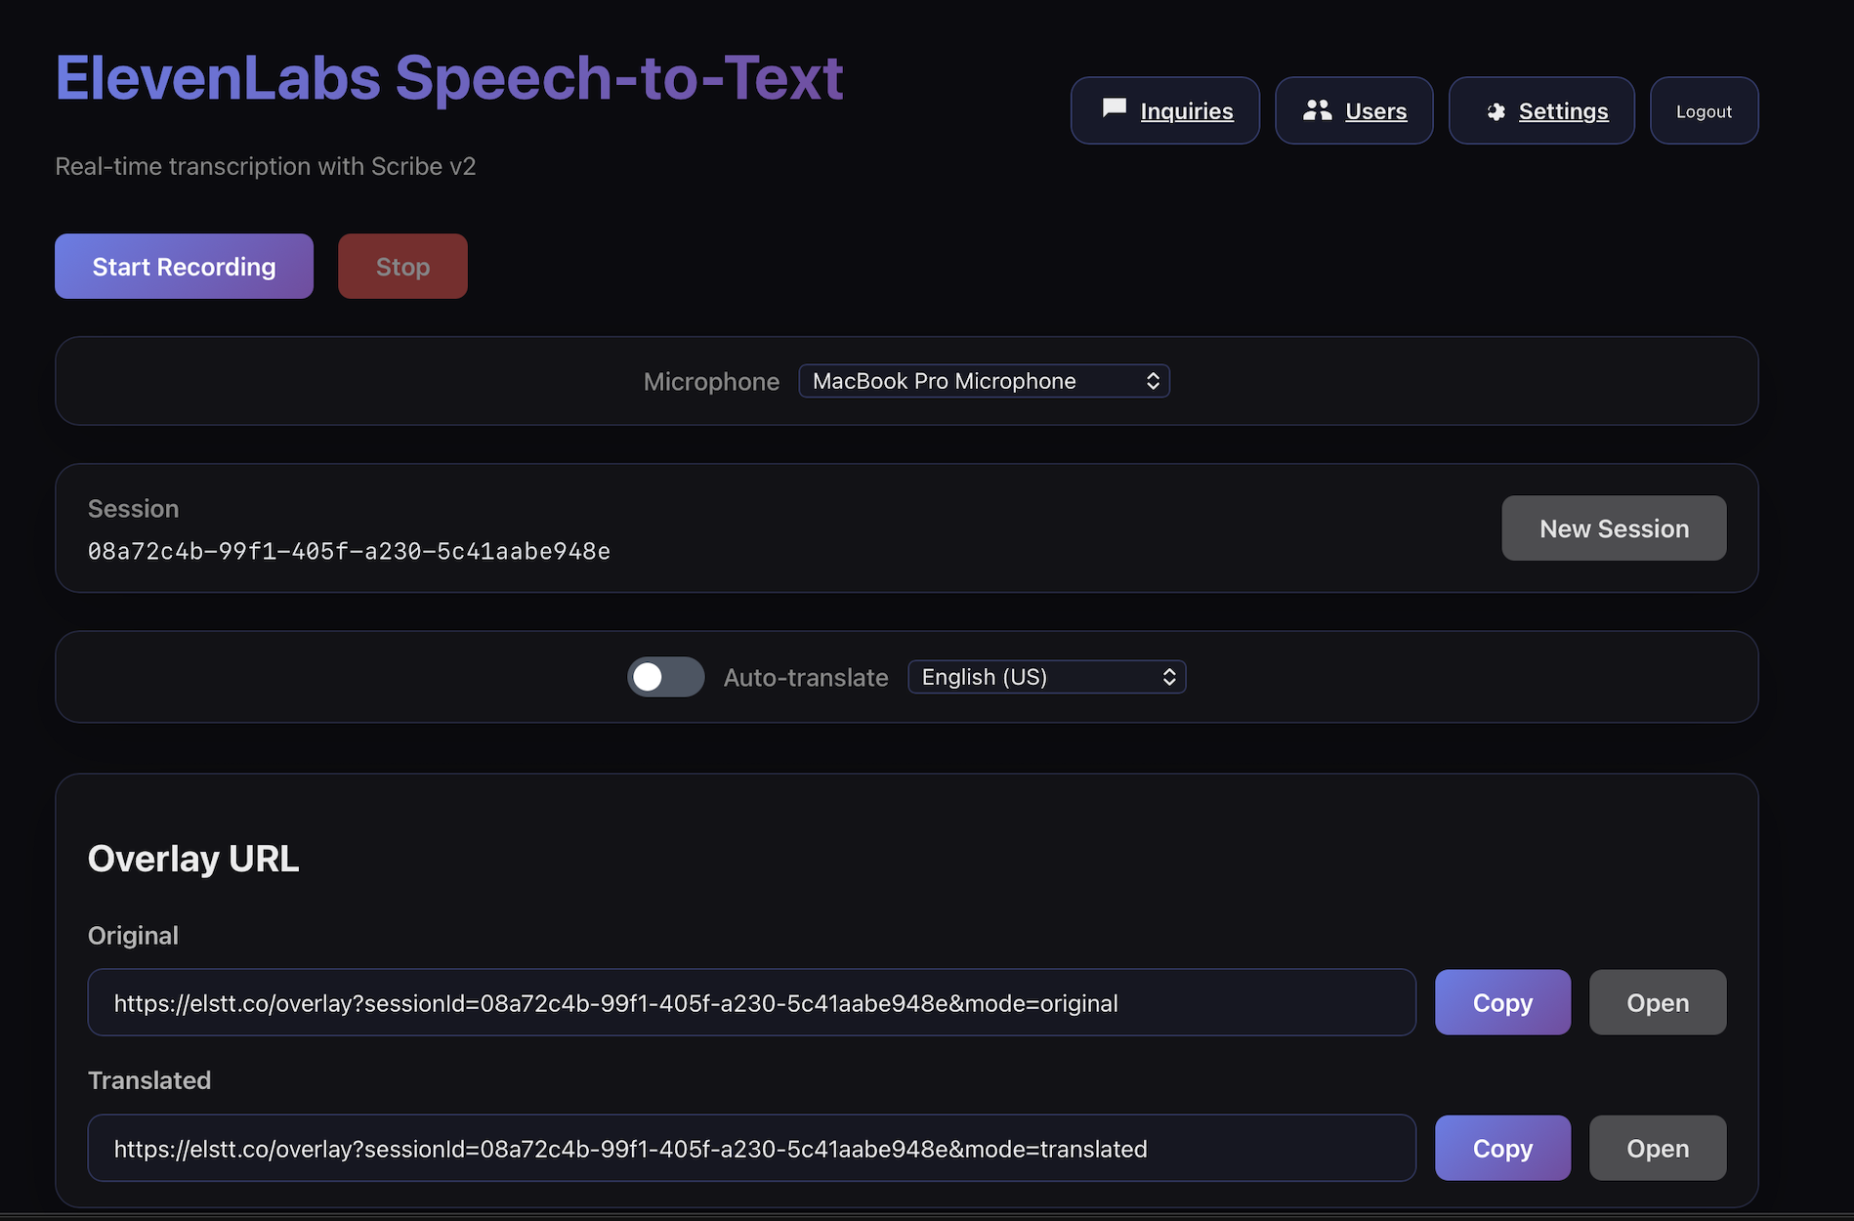Viewport: 1854px width, 1221px height.
Task: Copy the Original overlay URL
Action: [1501, 1003]
